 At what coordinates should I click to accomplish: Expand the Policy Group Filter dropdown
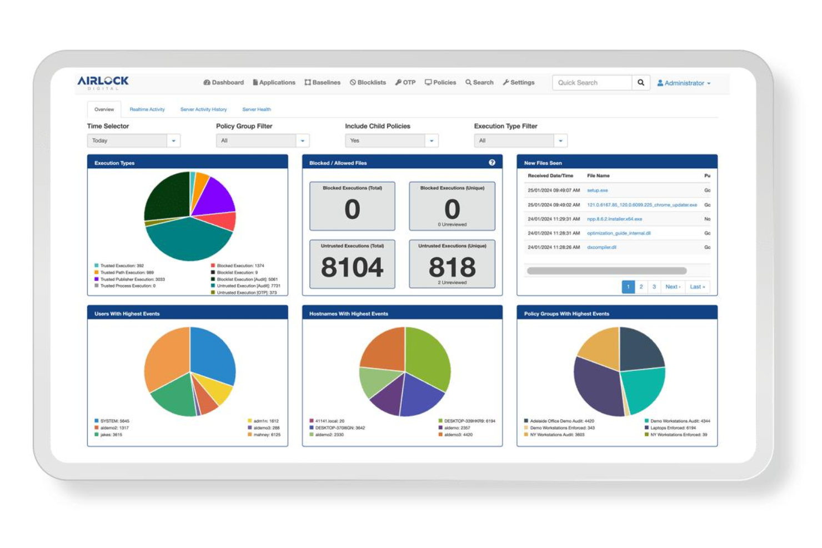tap(303, 140)
